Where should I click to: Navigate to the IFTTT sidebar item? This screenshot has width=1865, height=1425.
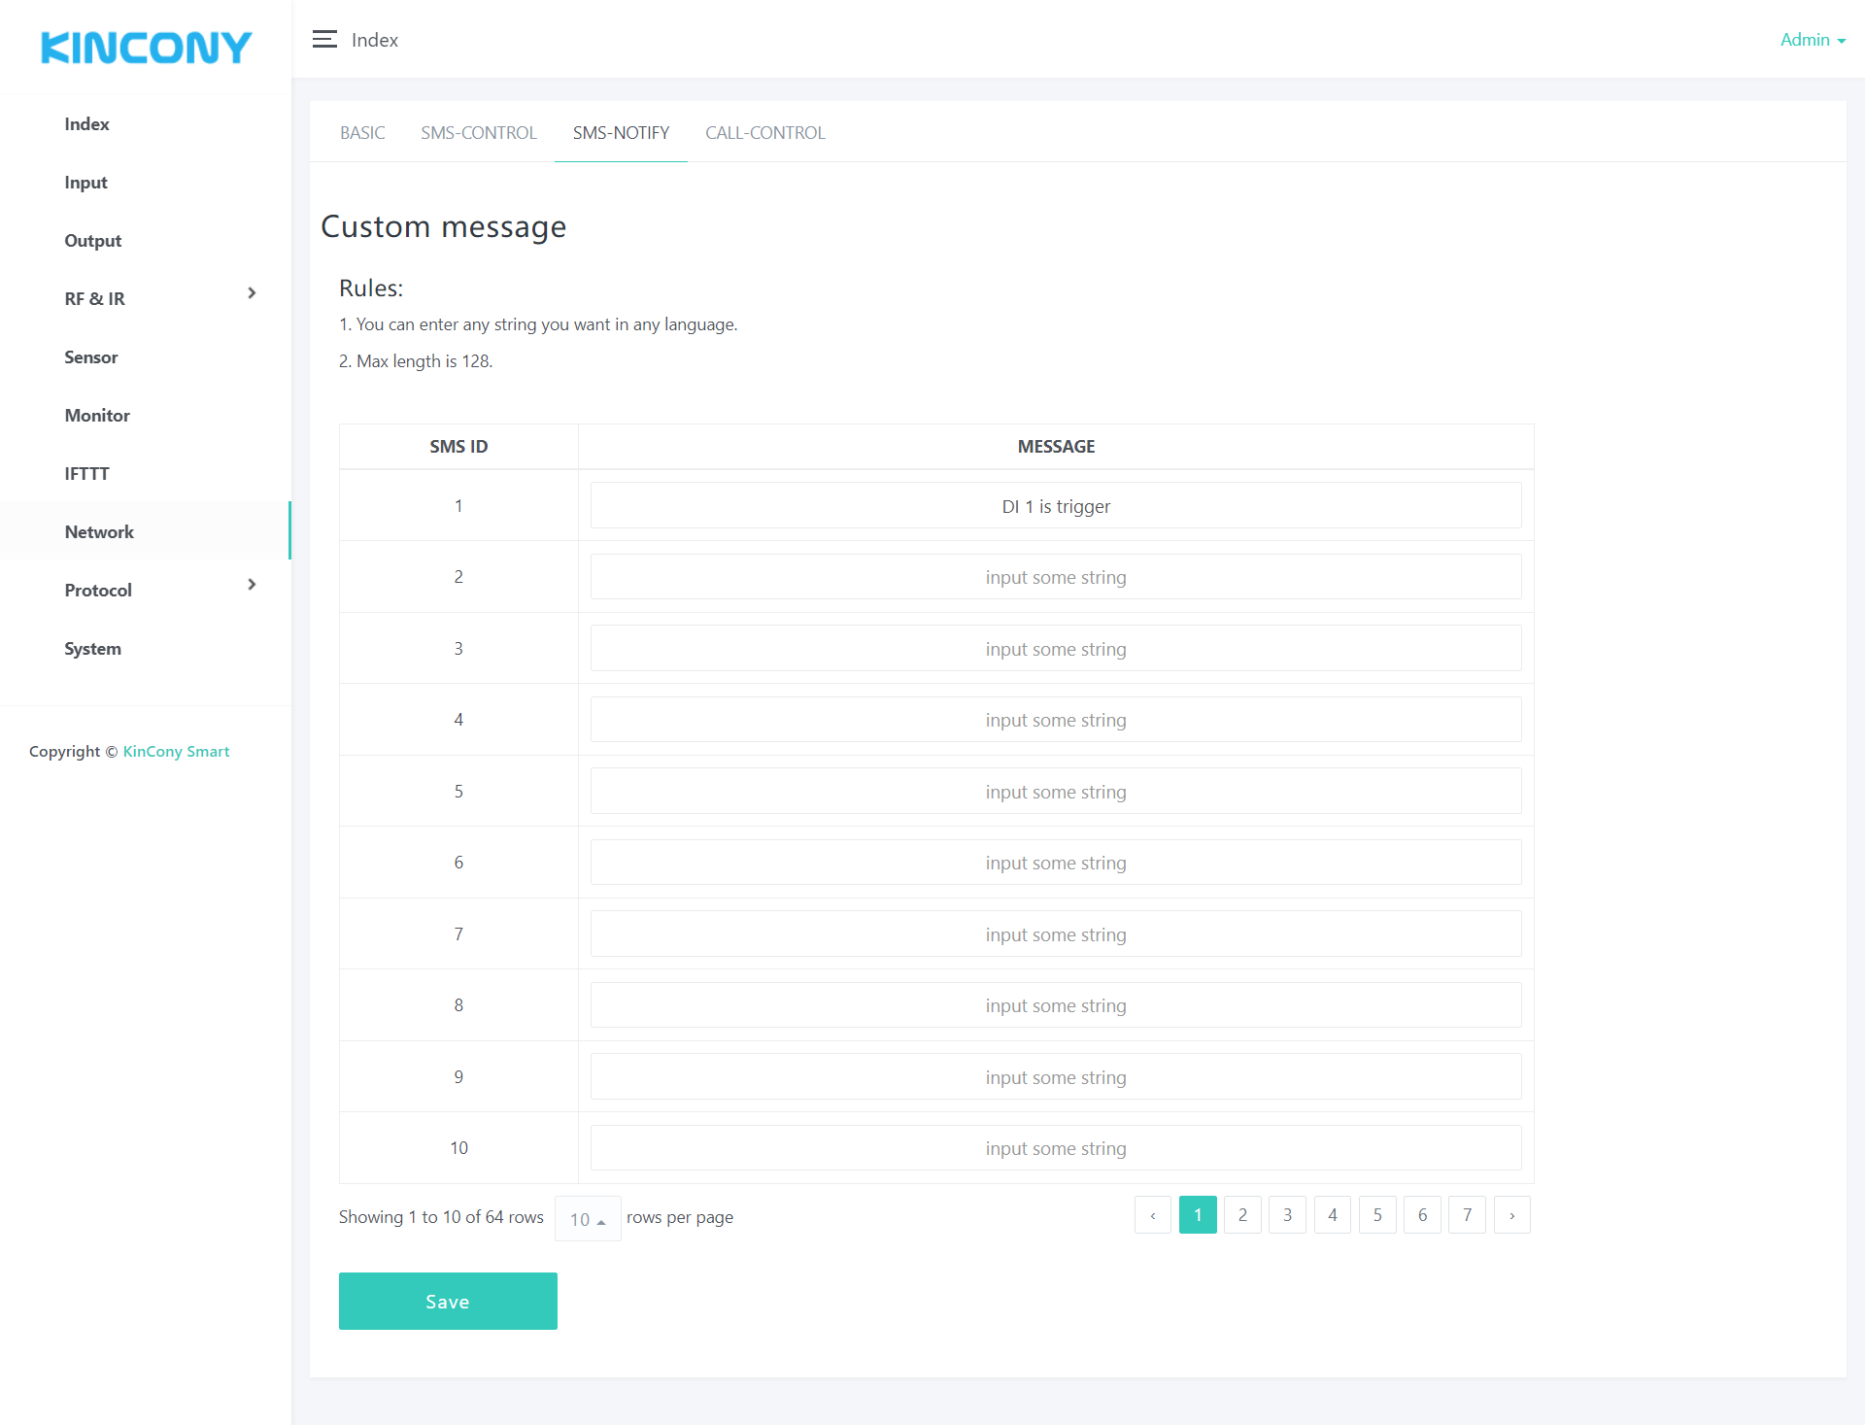86,474
